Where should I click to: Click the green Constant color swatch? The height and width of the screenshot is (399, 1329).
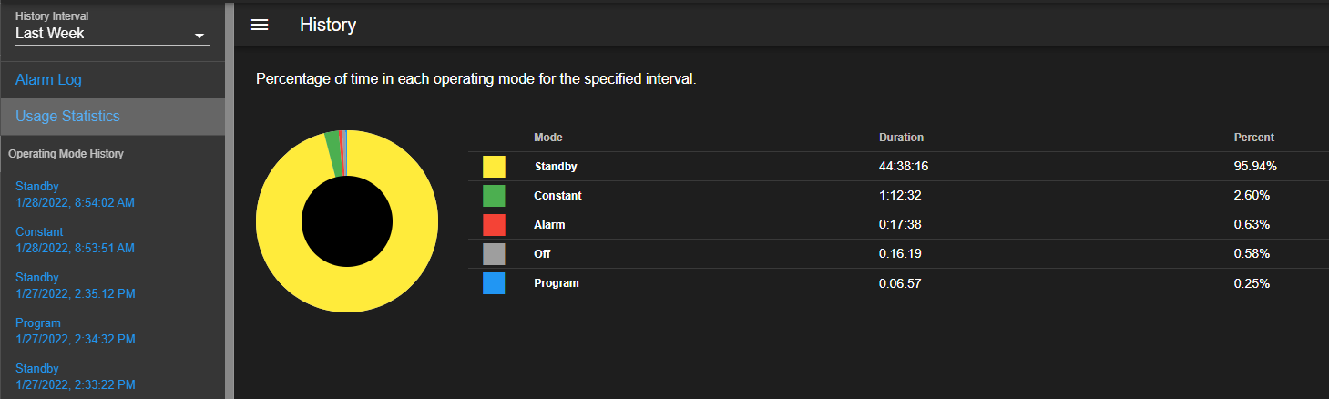pos(494,196)
